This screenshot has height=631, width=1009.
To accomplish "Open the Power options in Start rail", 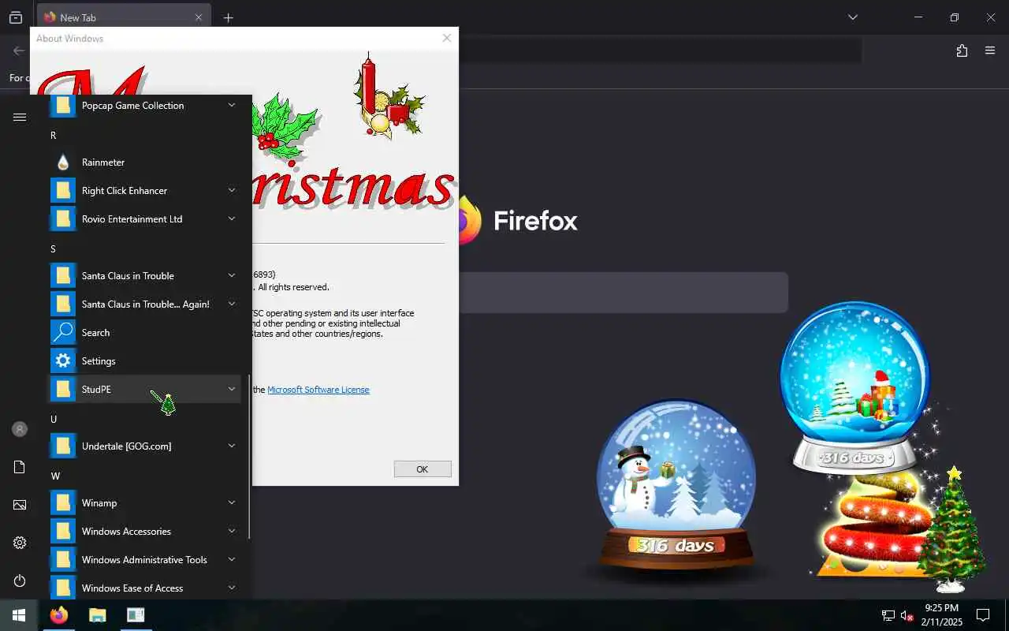I will click(20, 581).
